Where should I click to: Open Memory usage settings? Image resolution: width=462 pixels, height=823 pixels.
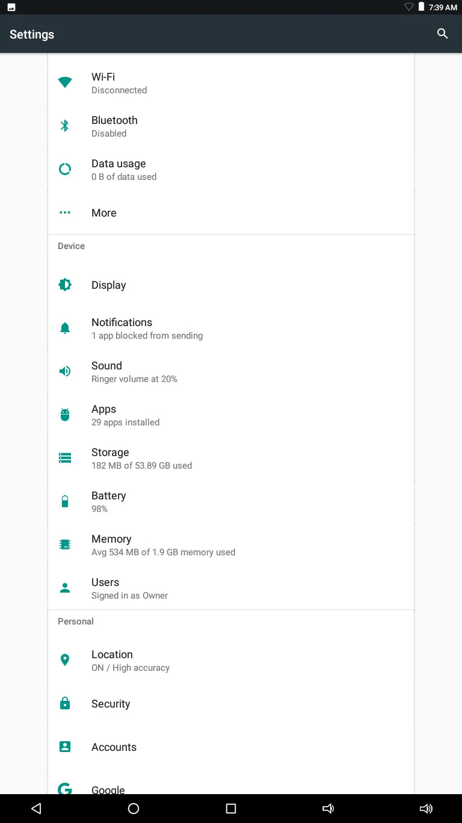pyautogui.click(x=231, y=544)
